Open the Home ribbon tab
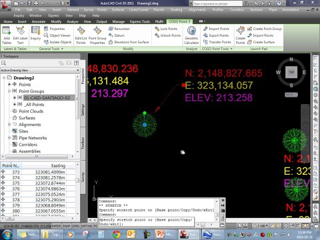 [8, 21]
